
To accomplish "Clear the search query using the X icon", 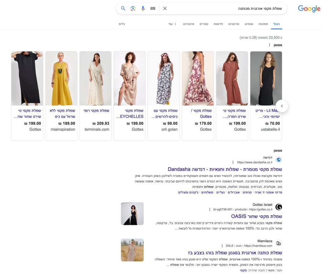I will [165, 9].
